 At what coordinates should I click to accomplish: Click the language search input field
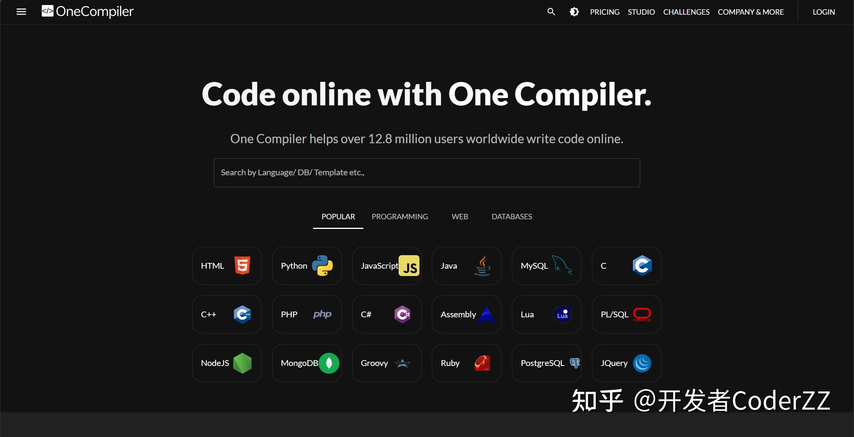(426, 173)
